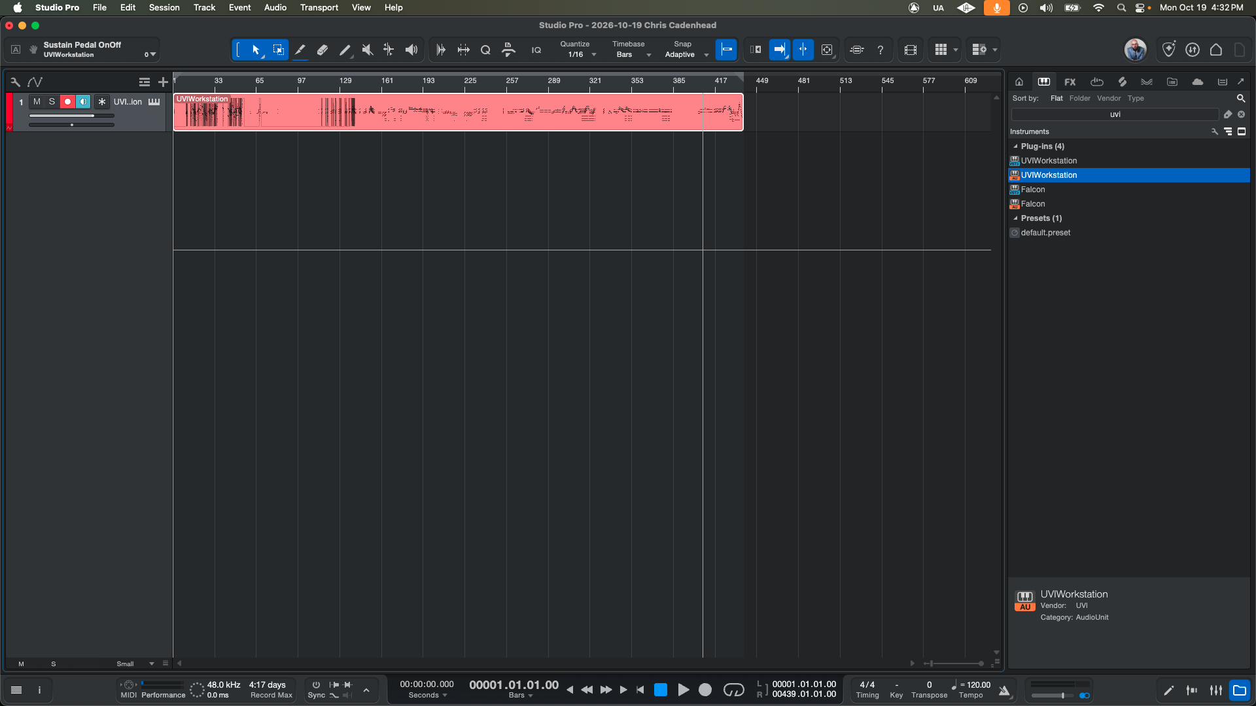Open the Browser panel folder icon

1240,690
